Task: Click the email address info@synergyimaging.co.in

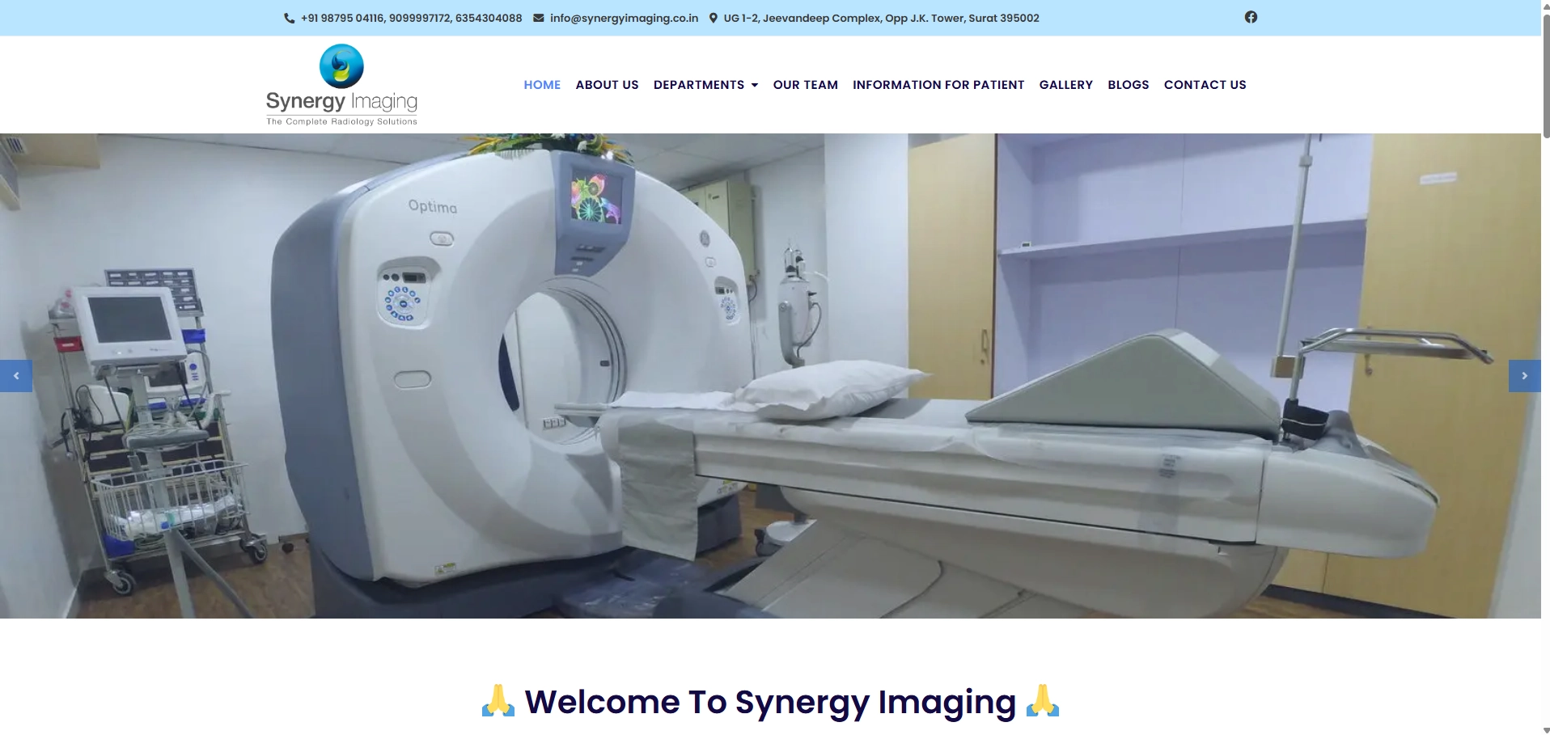Action: point(624,18)
